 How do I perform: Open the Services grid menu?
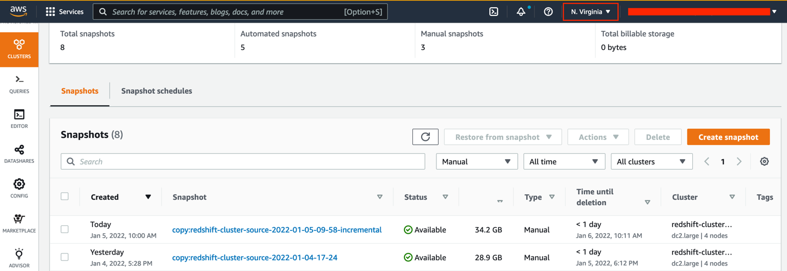[50, 12]
